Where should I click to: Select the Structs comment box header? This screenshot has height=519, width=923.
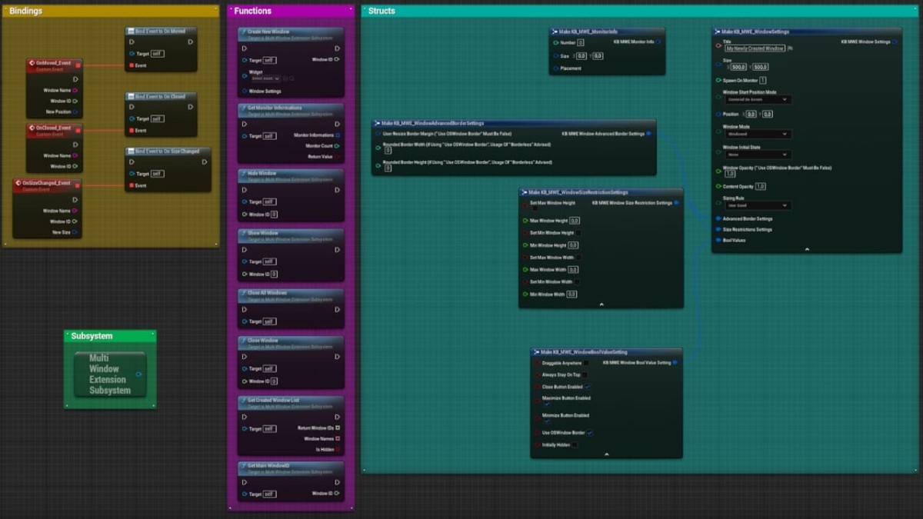point(382,12)
